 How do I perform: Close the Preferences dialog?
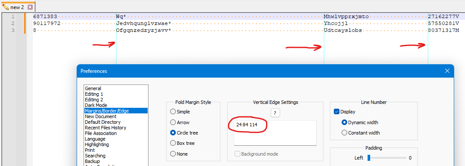(x=448, y=71)
